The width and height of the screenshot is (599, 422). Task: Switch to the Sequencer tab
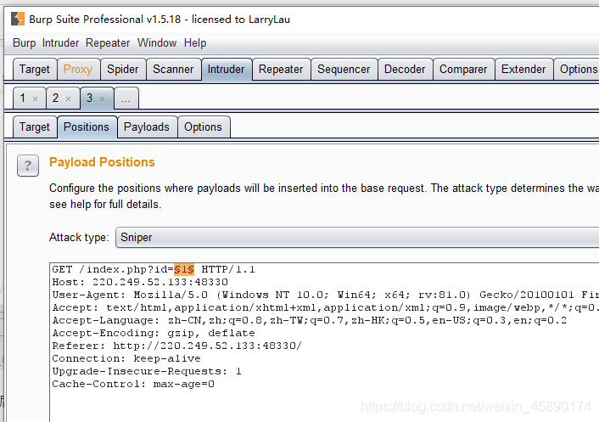[344, 69]
